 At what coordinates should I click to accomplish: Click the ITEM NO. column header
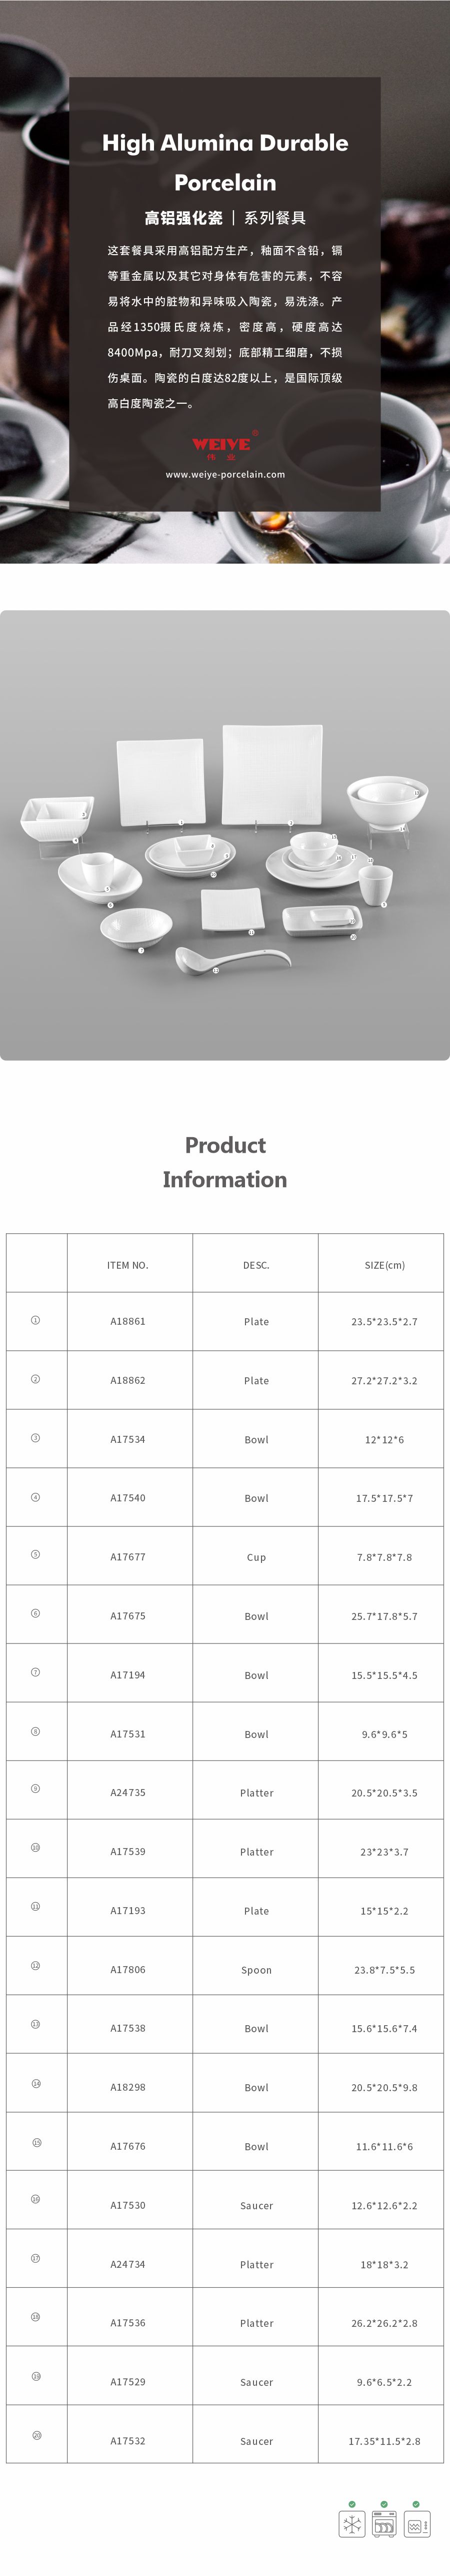[128, 1265]
